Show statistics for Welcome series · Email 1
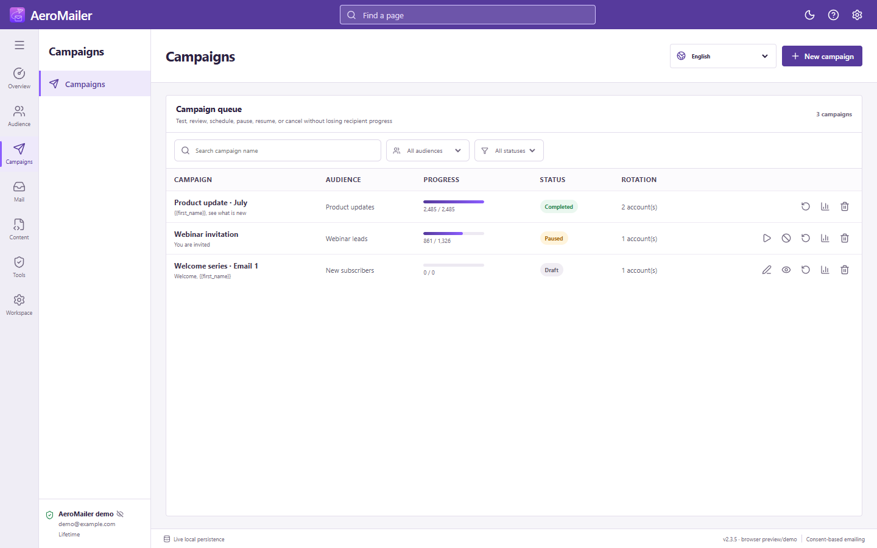 coord(825,270)
